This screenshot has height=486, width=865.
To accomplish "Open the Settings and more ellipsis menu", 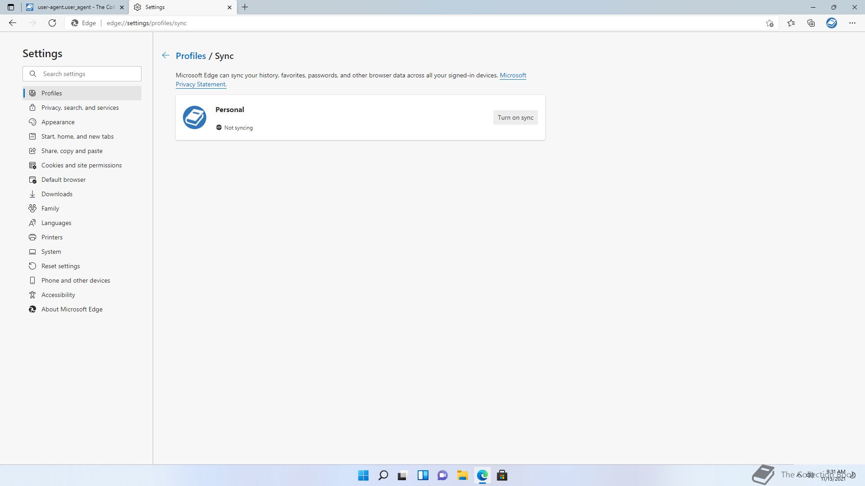I will pos(852,23).
